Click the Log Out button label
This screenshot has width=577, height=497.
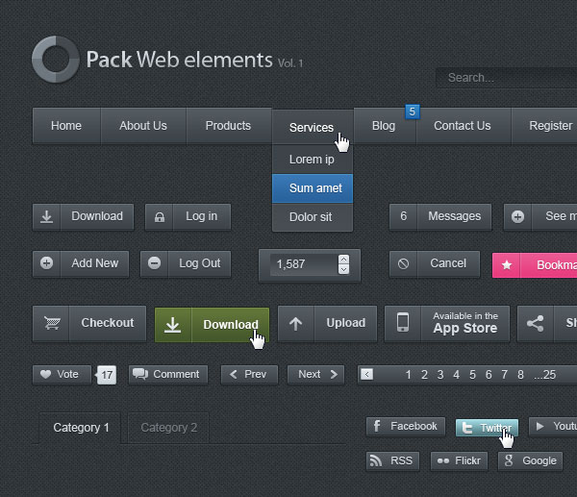coord(199,263)
